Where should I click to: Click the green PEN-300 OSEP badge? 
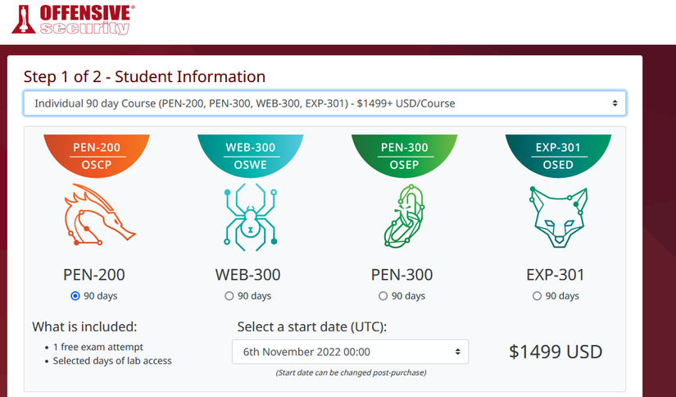403,154
